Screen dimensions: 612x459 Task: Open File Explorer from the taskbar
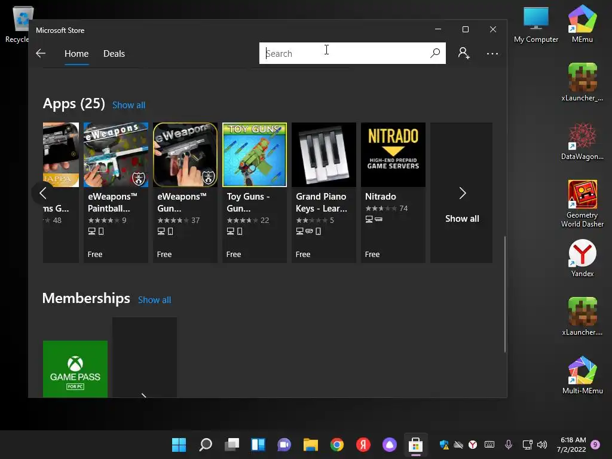311,445
